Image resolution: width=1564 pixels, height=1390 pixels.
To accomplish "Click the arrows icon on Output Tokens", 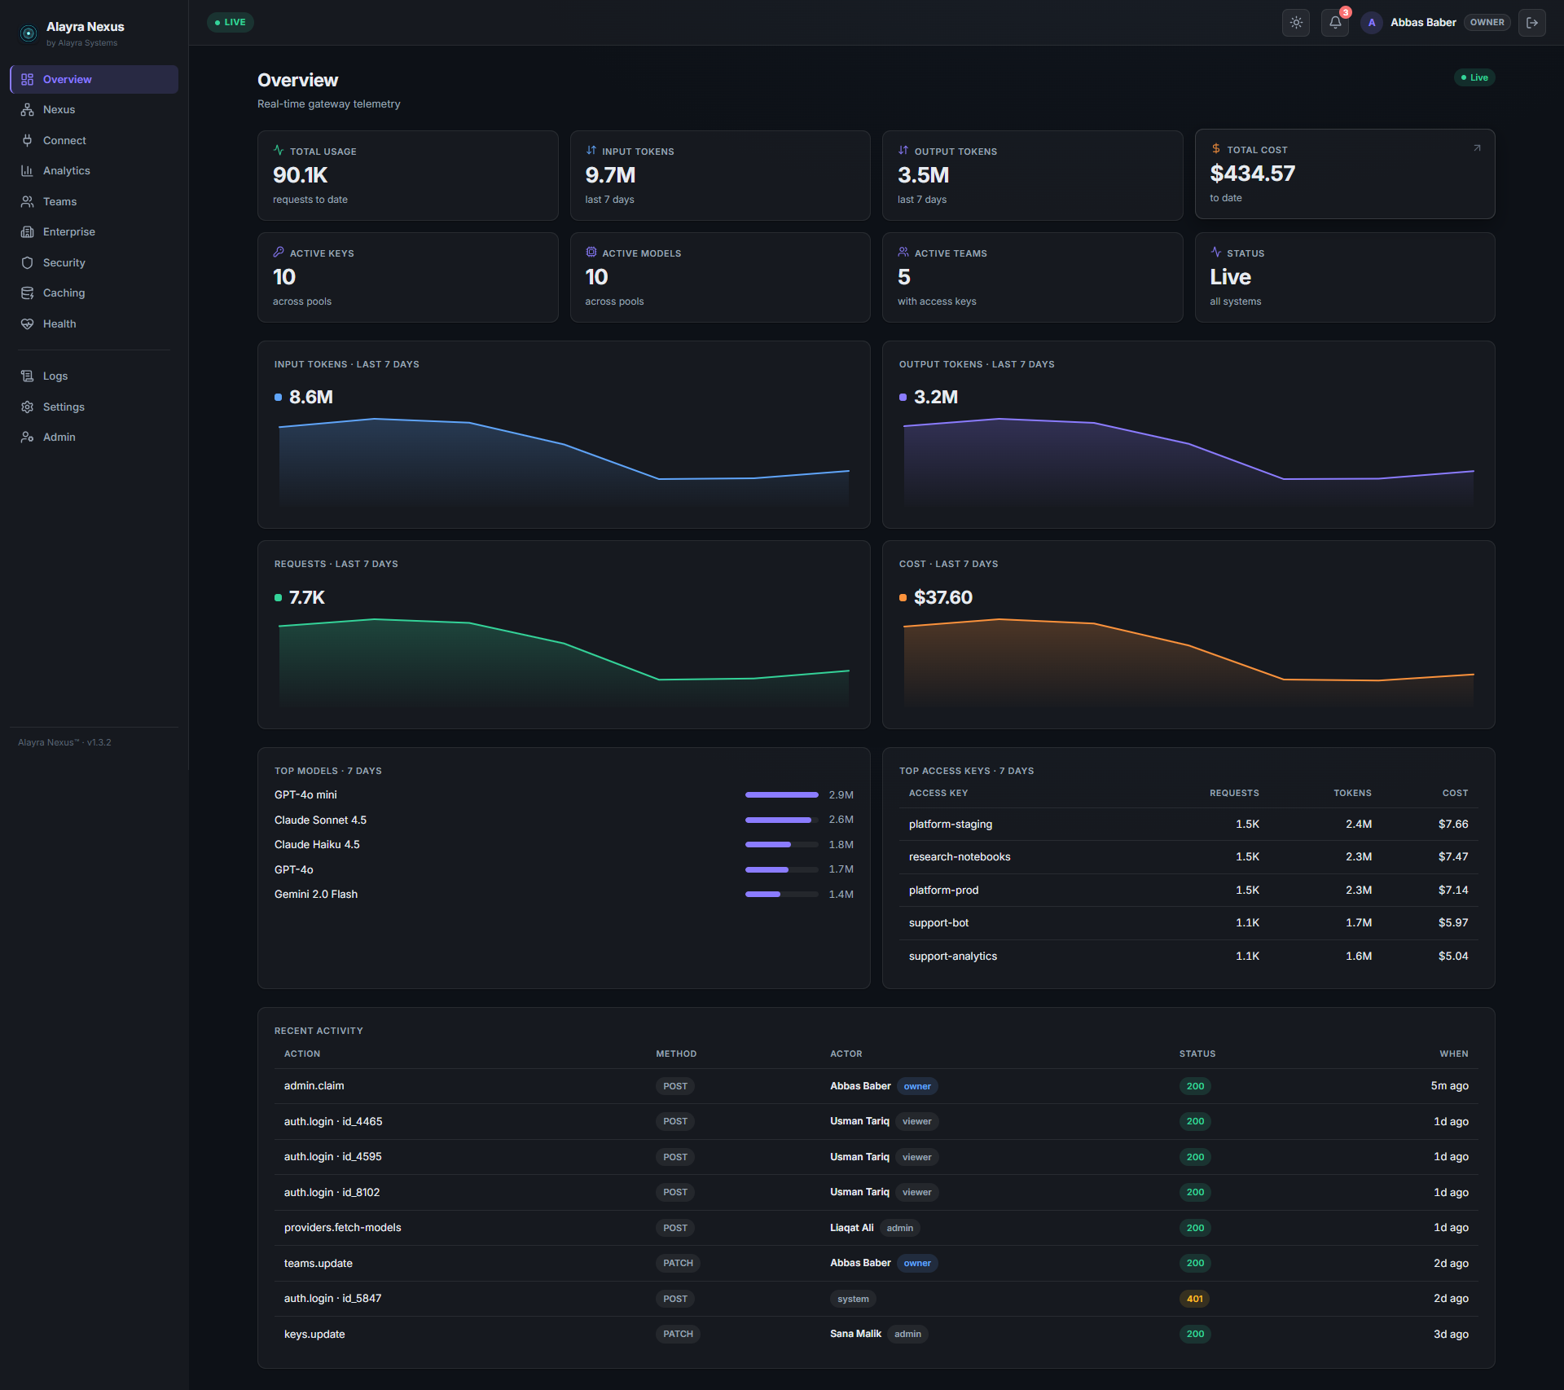I will coord(903,151).
